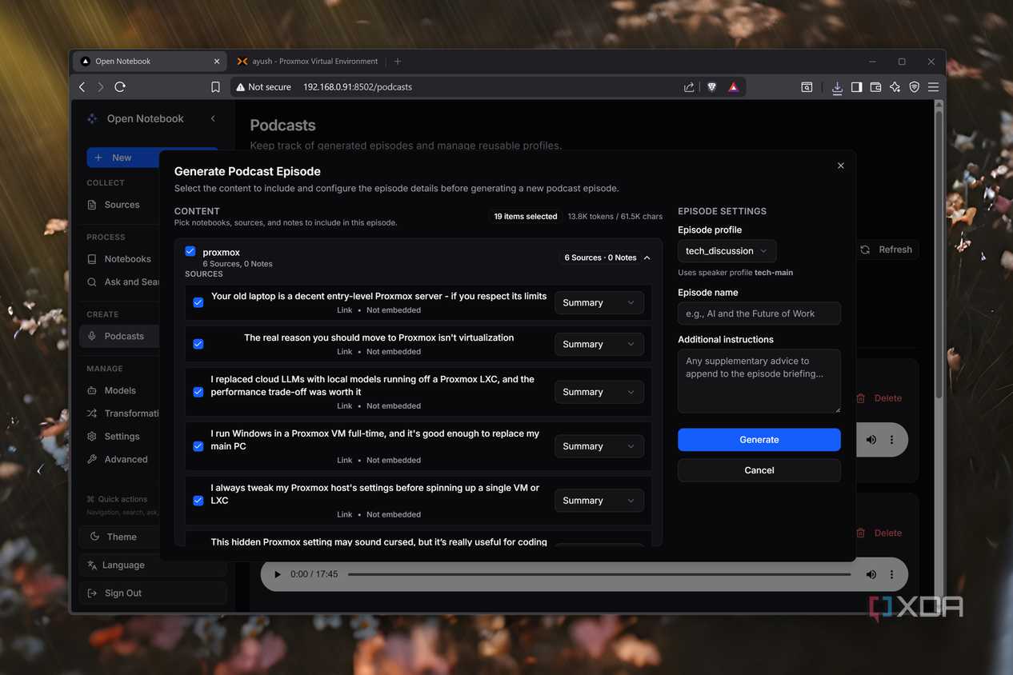Click the lower episode Delete button
The width and height of the screenshot is (1013, 675).
(x=879, y=533)
